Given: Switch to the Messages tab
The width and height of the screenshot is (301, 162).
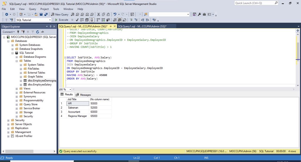Looking at the screenshot, I should pyautogui.click(x=83, y=95).
